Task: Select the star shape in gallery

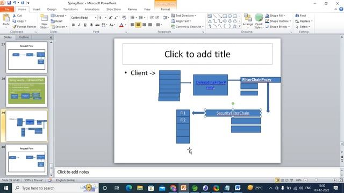Action: [235, 26]
